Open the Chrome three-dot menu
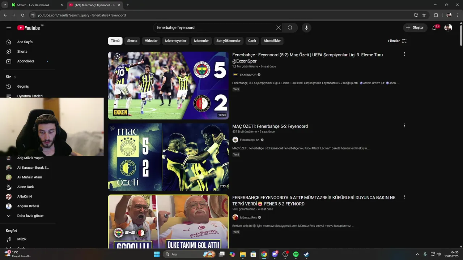463x260 pixels. pos(458,15)
